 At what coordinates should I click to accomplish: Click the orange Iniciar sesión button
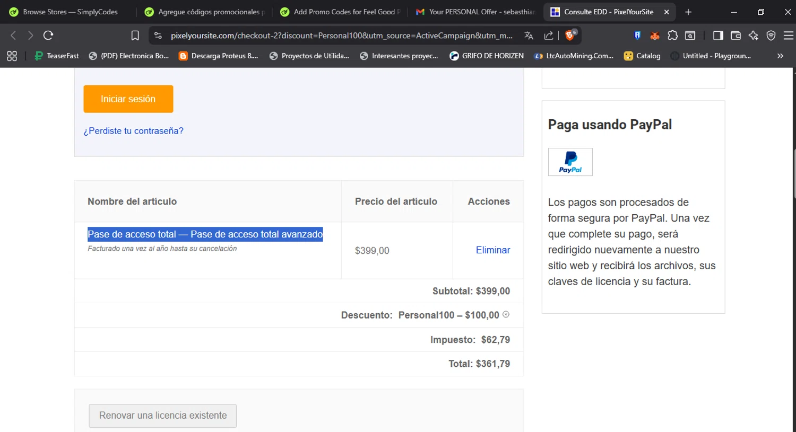(128, 99)
